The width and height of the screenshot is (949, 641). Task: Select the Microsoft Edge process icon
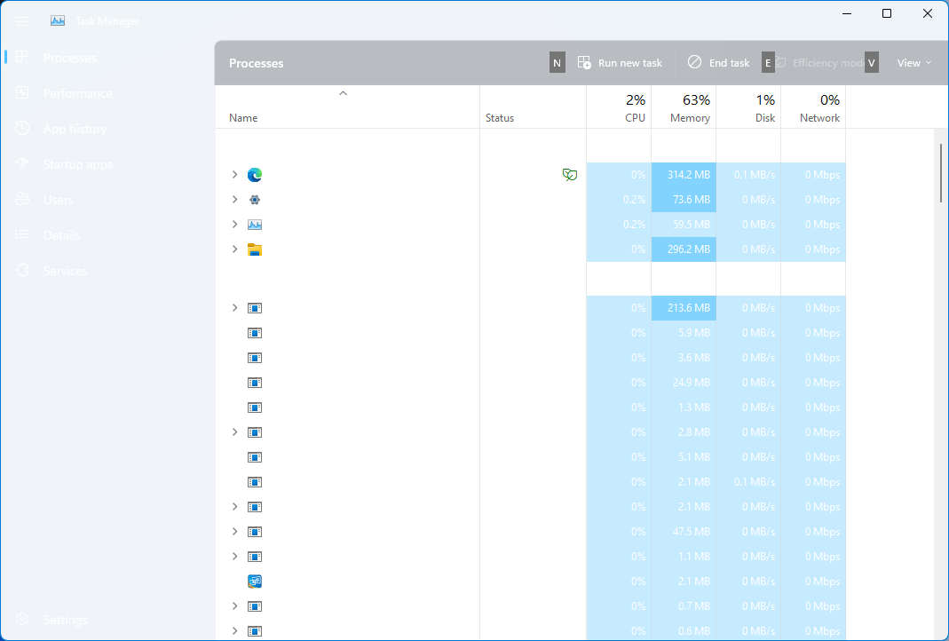tap(255, 175)
